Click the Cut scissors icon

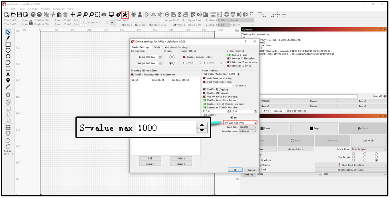(53, 15)
